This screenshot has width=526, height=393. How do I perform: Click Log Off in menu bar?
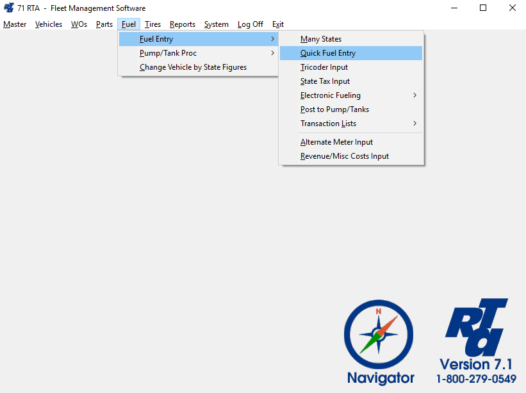[250, 24]
